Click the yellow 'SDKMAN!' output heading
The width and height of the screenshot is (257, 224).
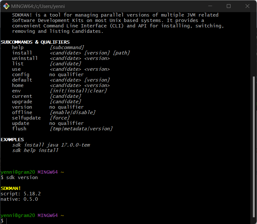tap(11, 188)
